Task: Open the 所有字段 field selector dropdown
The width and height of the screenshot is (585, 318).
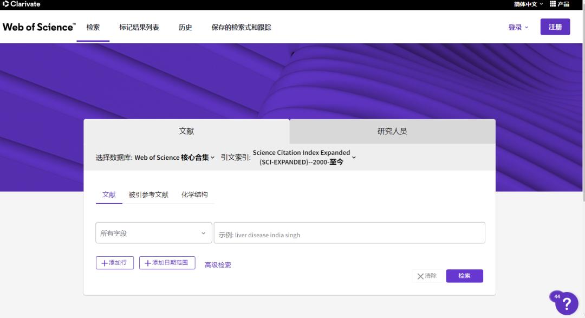Action: click(153, 232)
